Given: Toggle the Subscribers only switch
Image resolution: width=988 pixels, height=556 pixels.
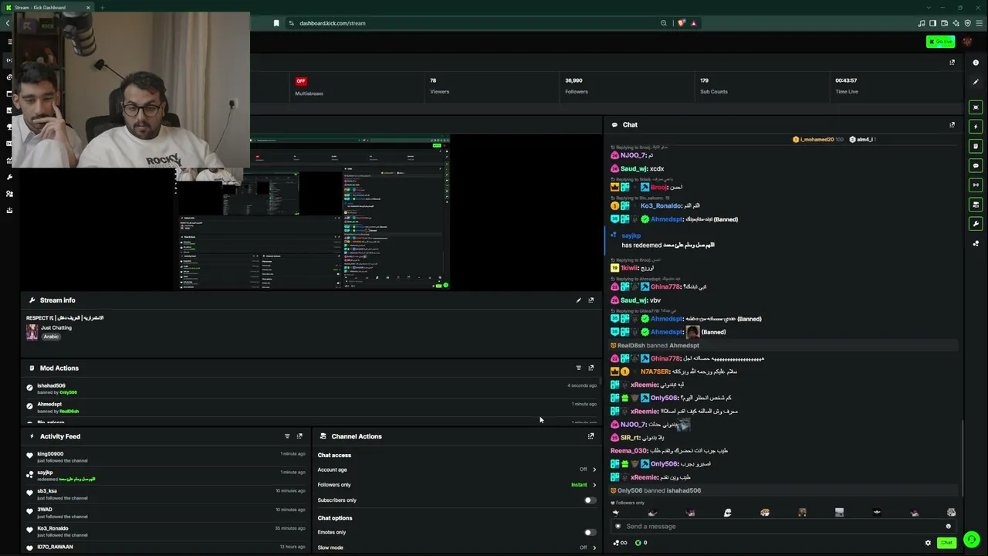Looking at the screenshot, I should [589, 500].
